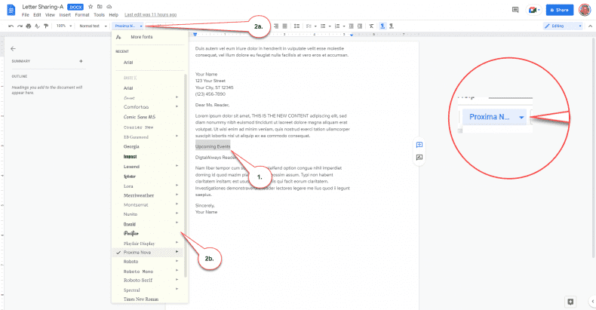The width and height of the screenshot is (596, 310).
Task: Insert a numbered list
Action: pyautogui.click(x=337, y=26)
